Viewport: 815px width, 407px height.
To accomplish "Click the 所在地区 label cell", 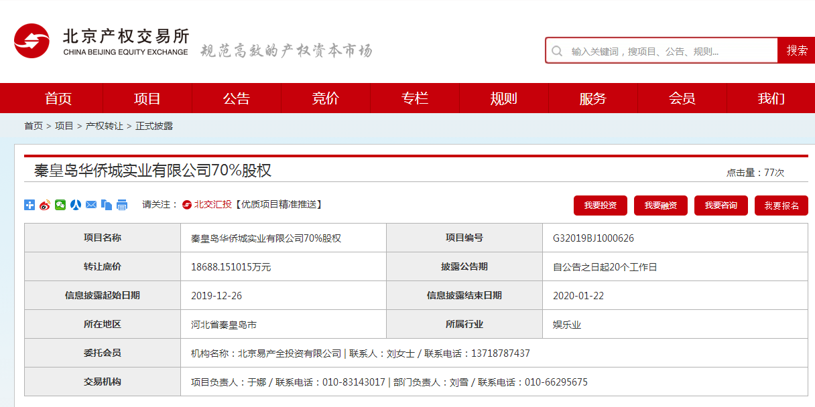I will click(103, 324).
